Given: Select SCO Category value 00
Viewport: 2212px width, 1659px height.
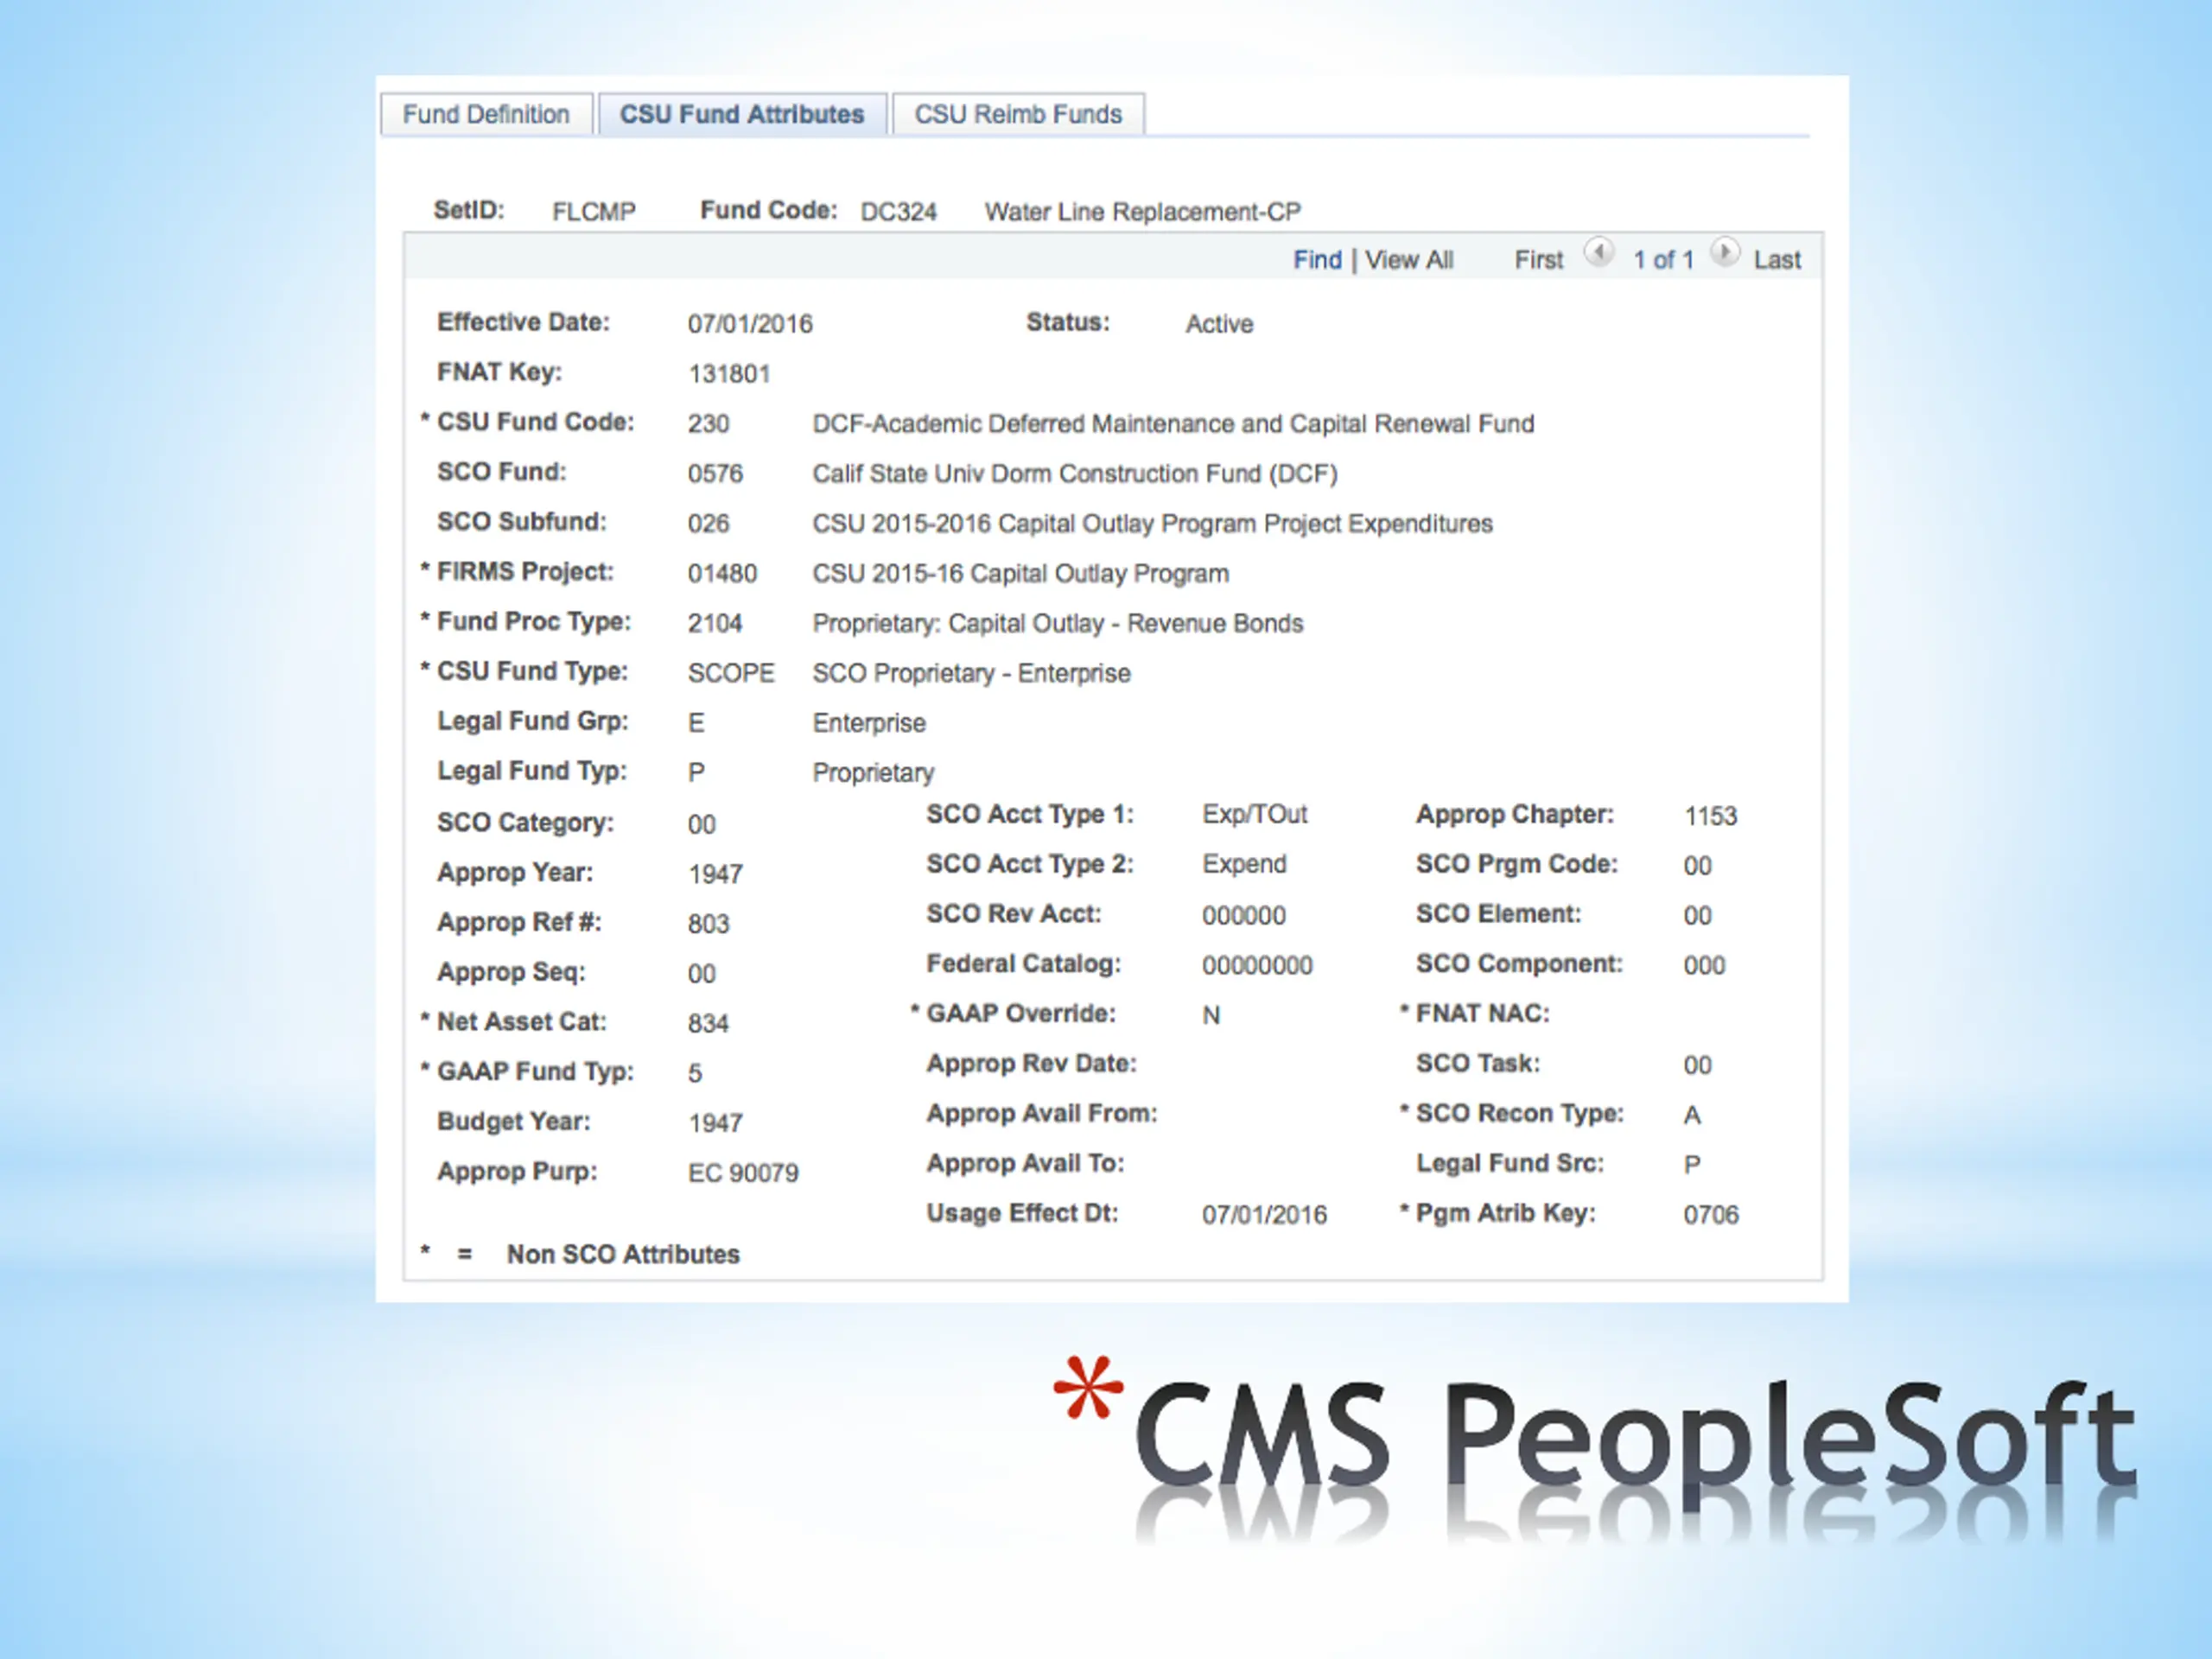Looking at the screenshot, I should (x=701, y=825).
